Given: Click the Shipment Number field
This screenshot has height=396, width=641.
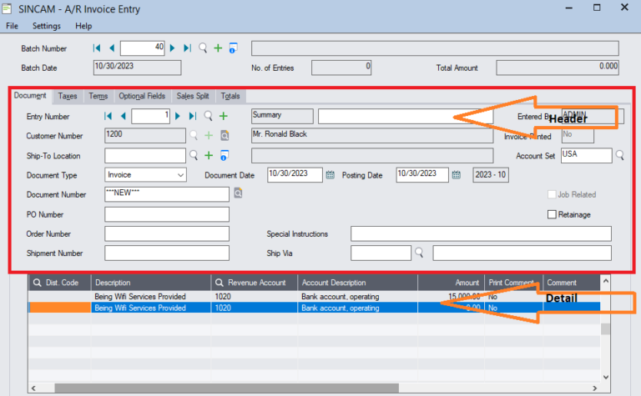Looking at the screenshot, I should click(167, 253).
